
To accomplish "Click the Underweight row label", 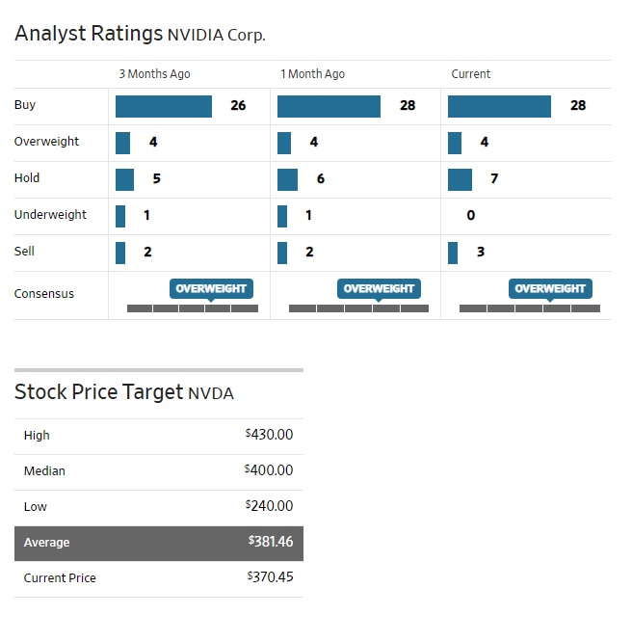I will [50, 215].
